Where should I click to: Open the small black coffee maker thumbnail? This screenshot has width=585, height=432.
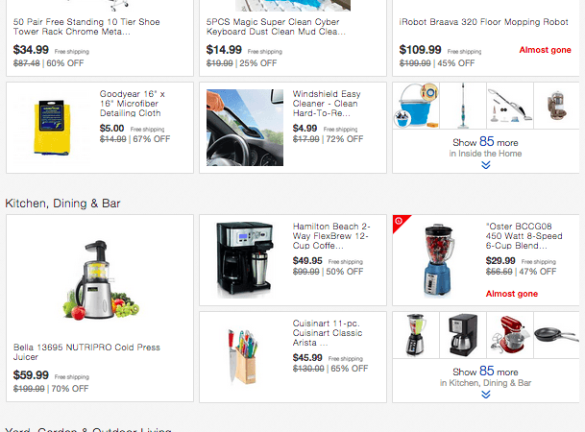click(463, 335)
